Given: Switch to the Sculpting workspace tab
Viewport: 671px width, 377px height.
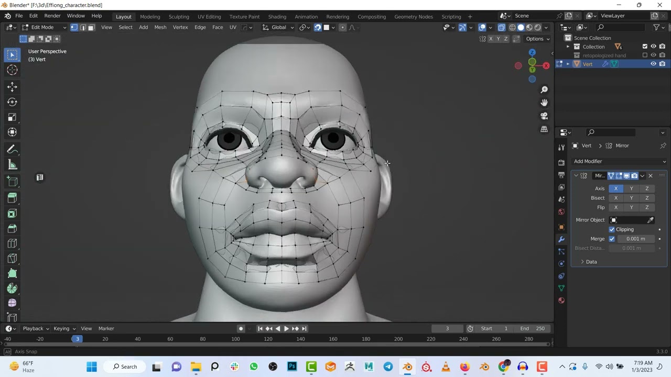Looking at the screenshot, I should (179, 17).
